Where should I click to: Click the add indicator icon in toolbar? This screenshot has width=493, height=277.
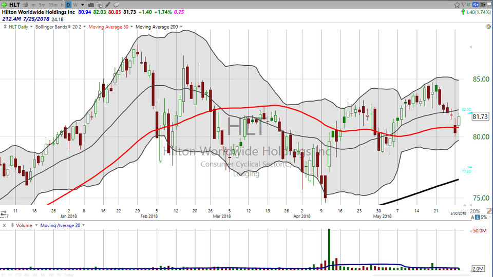[x=100, y=5]
